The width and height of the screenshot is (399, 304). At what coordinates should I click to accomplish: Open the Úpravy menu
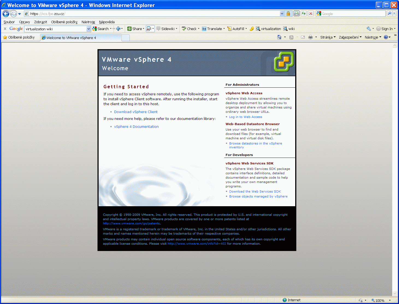pos(24,22)
